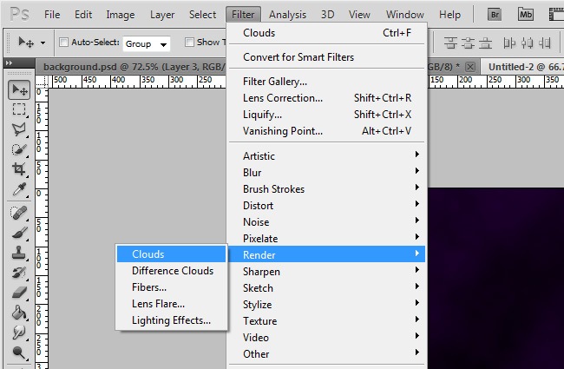Expand the toolbox double-arrow header
The image size is (564, 369).
click(x=10, y=63)
